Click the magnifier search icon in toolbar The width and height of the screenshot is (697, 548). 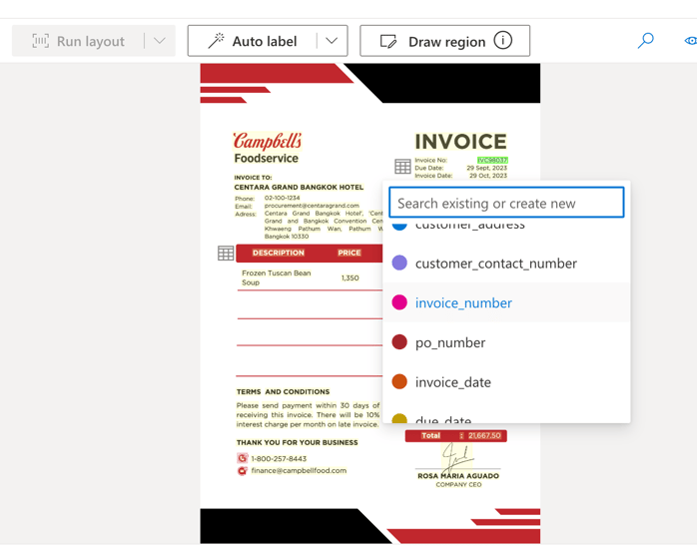[x=646, y=41]
